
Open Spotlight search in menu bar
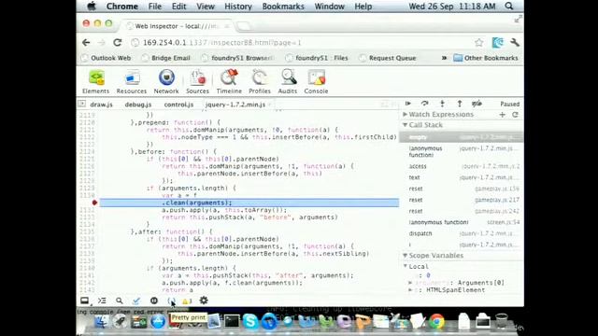click(509, 7)
